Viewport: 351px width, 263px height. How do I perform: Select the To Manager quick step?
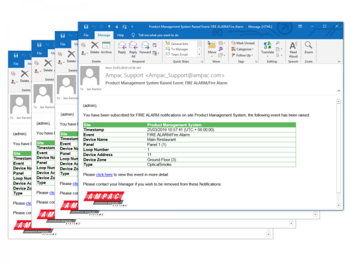point(180,49)
